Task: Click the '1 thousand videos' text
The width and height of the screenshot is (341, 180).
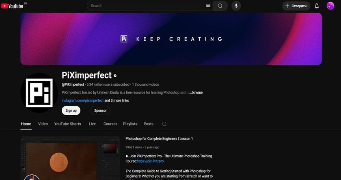Action: (145, 85)
